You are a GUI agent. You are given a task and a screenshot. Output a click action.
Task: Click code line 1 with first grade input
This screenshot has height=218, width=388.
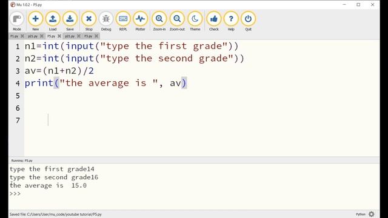point(132,46)
